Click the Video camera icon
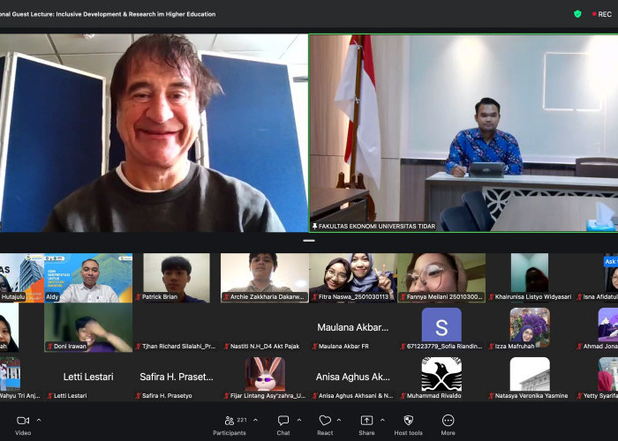This screenshot has width=618, height=441. (23, 421)
